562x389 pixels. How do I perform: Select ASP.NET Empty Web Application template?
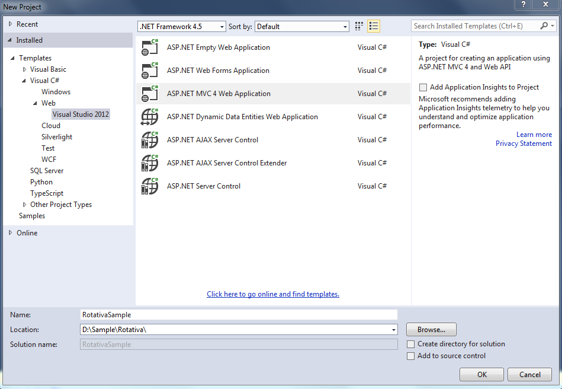tap(273, 47)
